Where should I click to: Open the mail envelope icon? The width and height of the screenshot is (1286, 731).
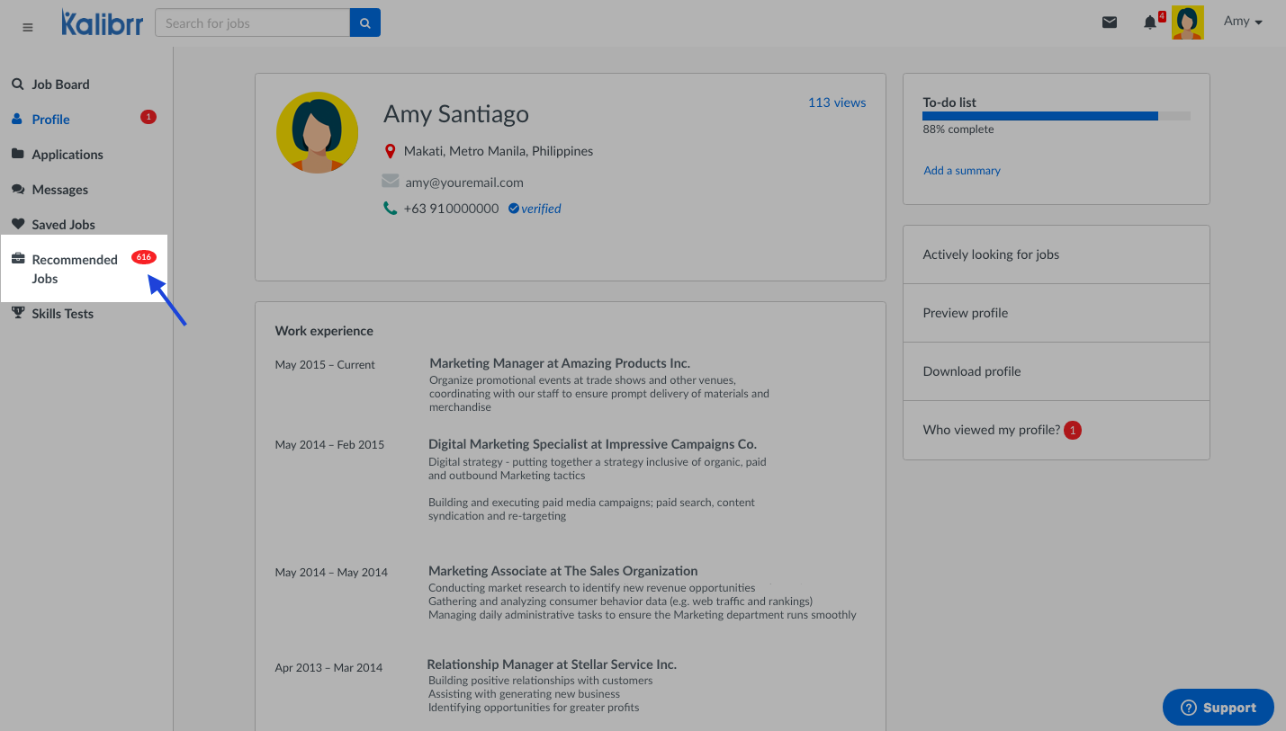coord(1110,22)
